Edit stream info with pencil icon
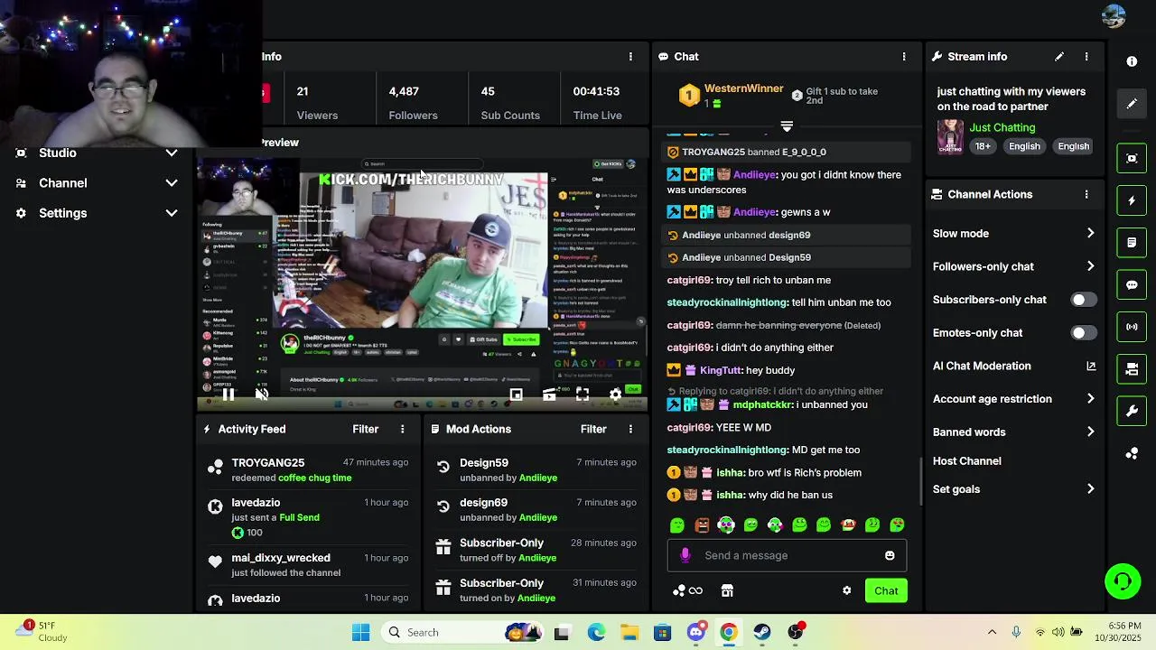This screenshot has height=650, width=1156. [x=1059, y=56]
